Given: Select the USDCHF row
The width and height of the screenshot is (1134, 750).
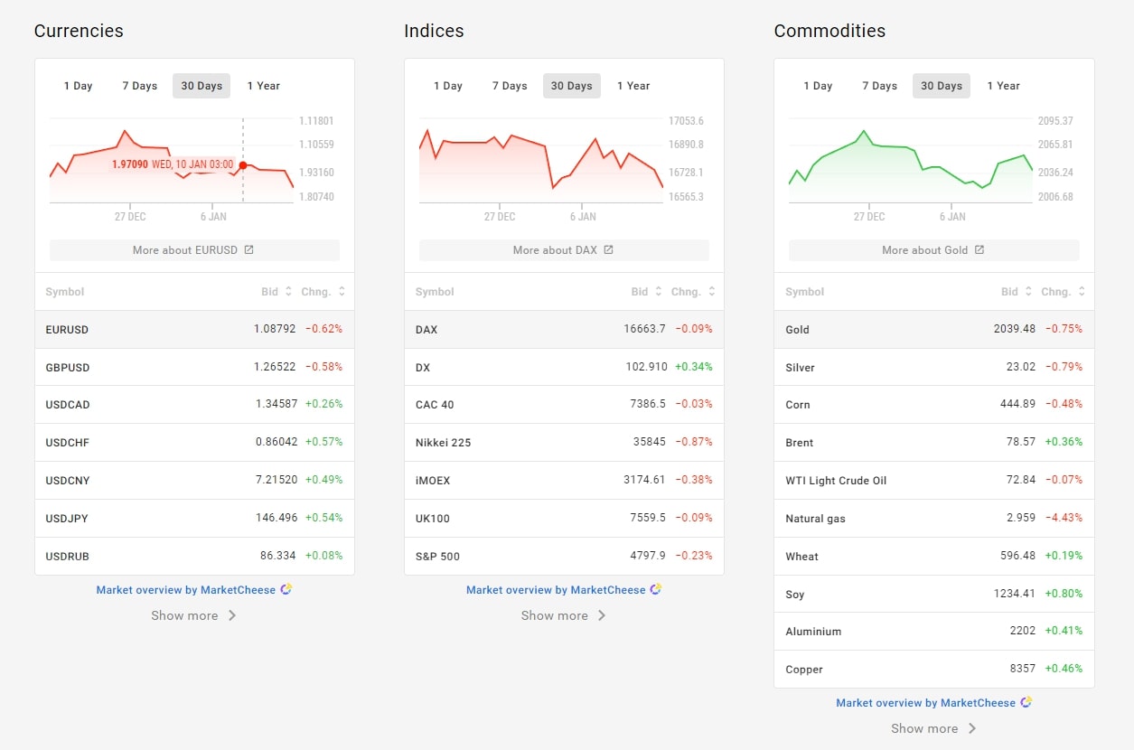Looking at the screenshot, I should pos(194,443).
